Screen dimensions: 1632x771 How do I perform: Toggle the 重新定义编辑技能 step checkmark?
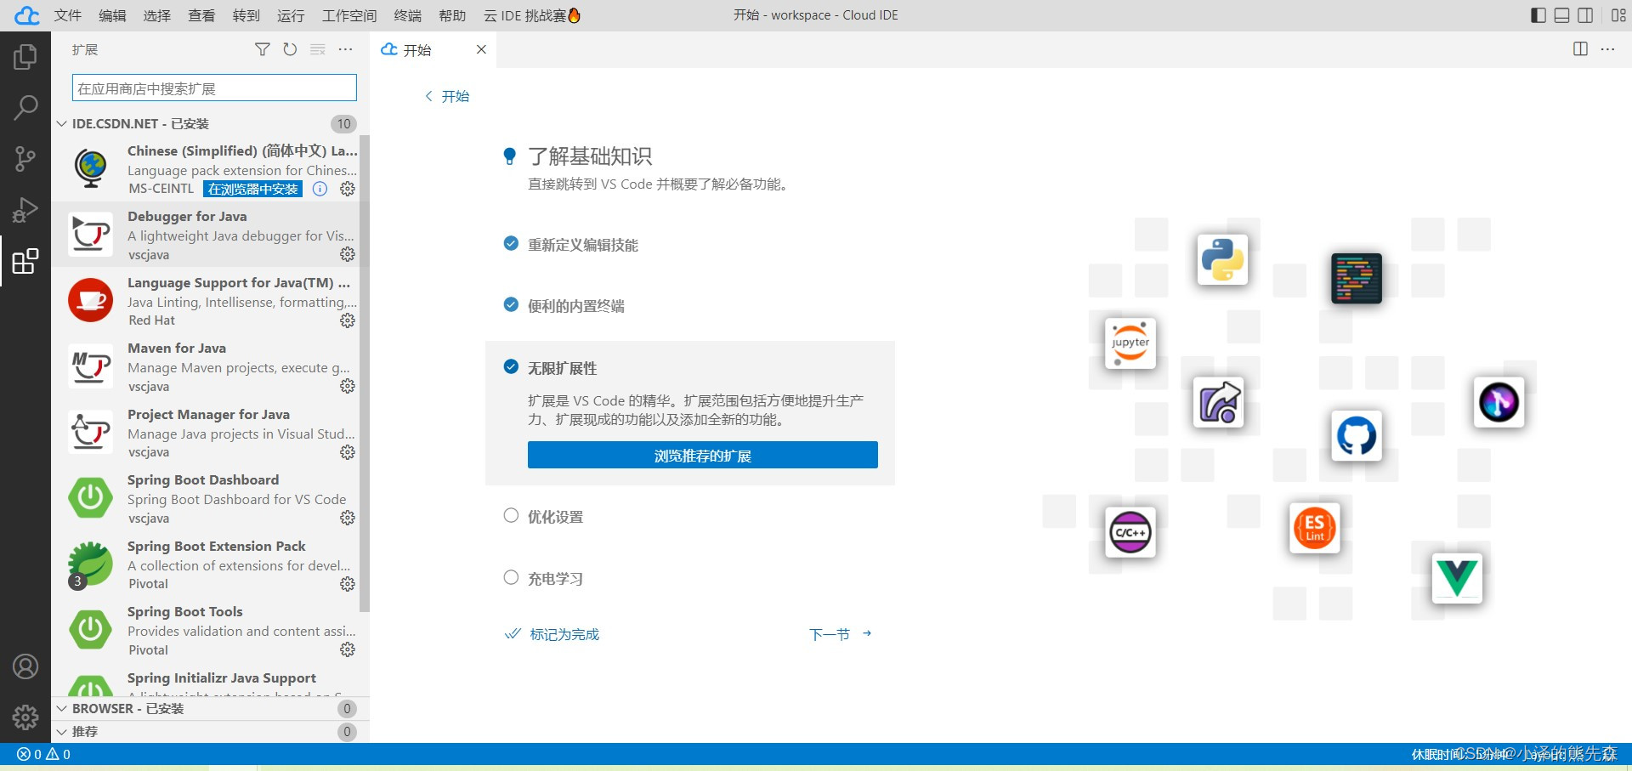[x=511, y=243]
